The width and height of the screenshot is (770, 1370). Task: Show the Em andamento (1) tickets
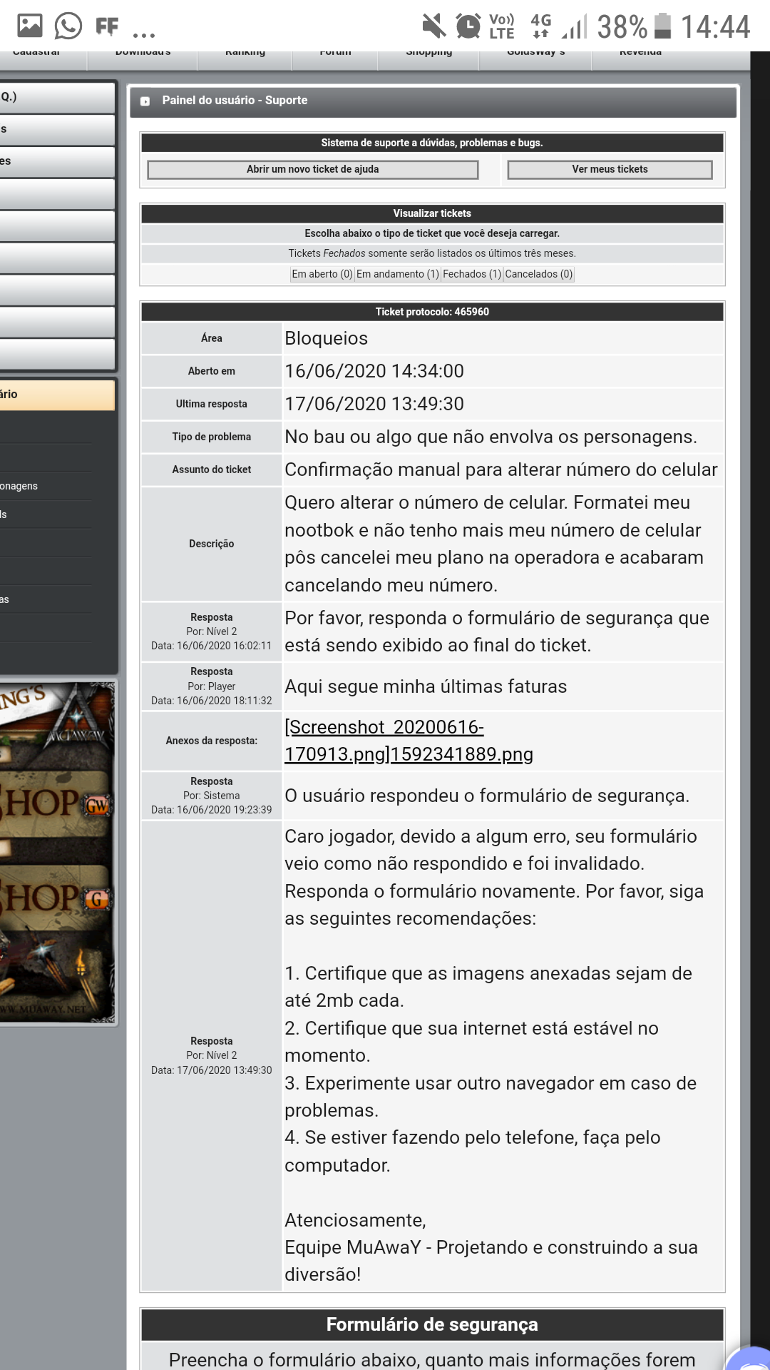[x=397, y=274]
